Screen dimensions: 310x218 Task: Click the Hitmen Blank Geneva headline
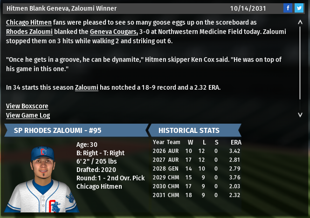click(62, 8)
